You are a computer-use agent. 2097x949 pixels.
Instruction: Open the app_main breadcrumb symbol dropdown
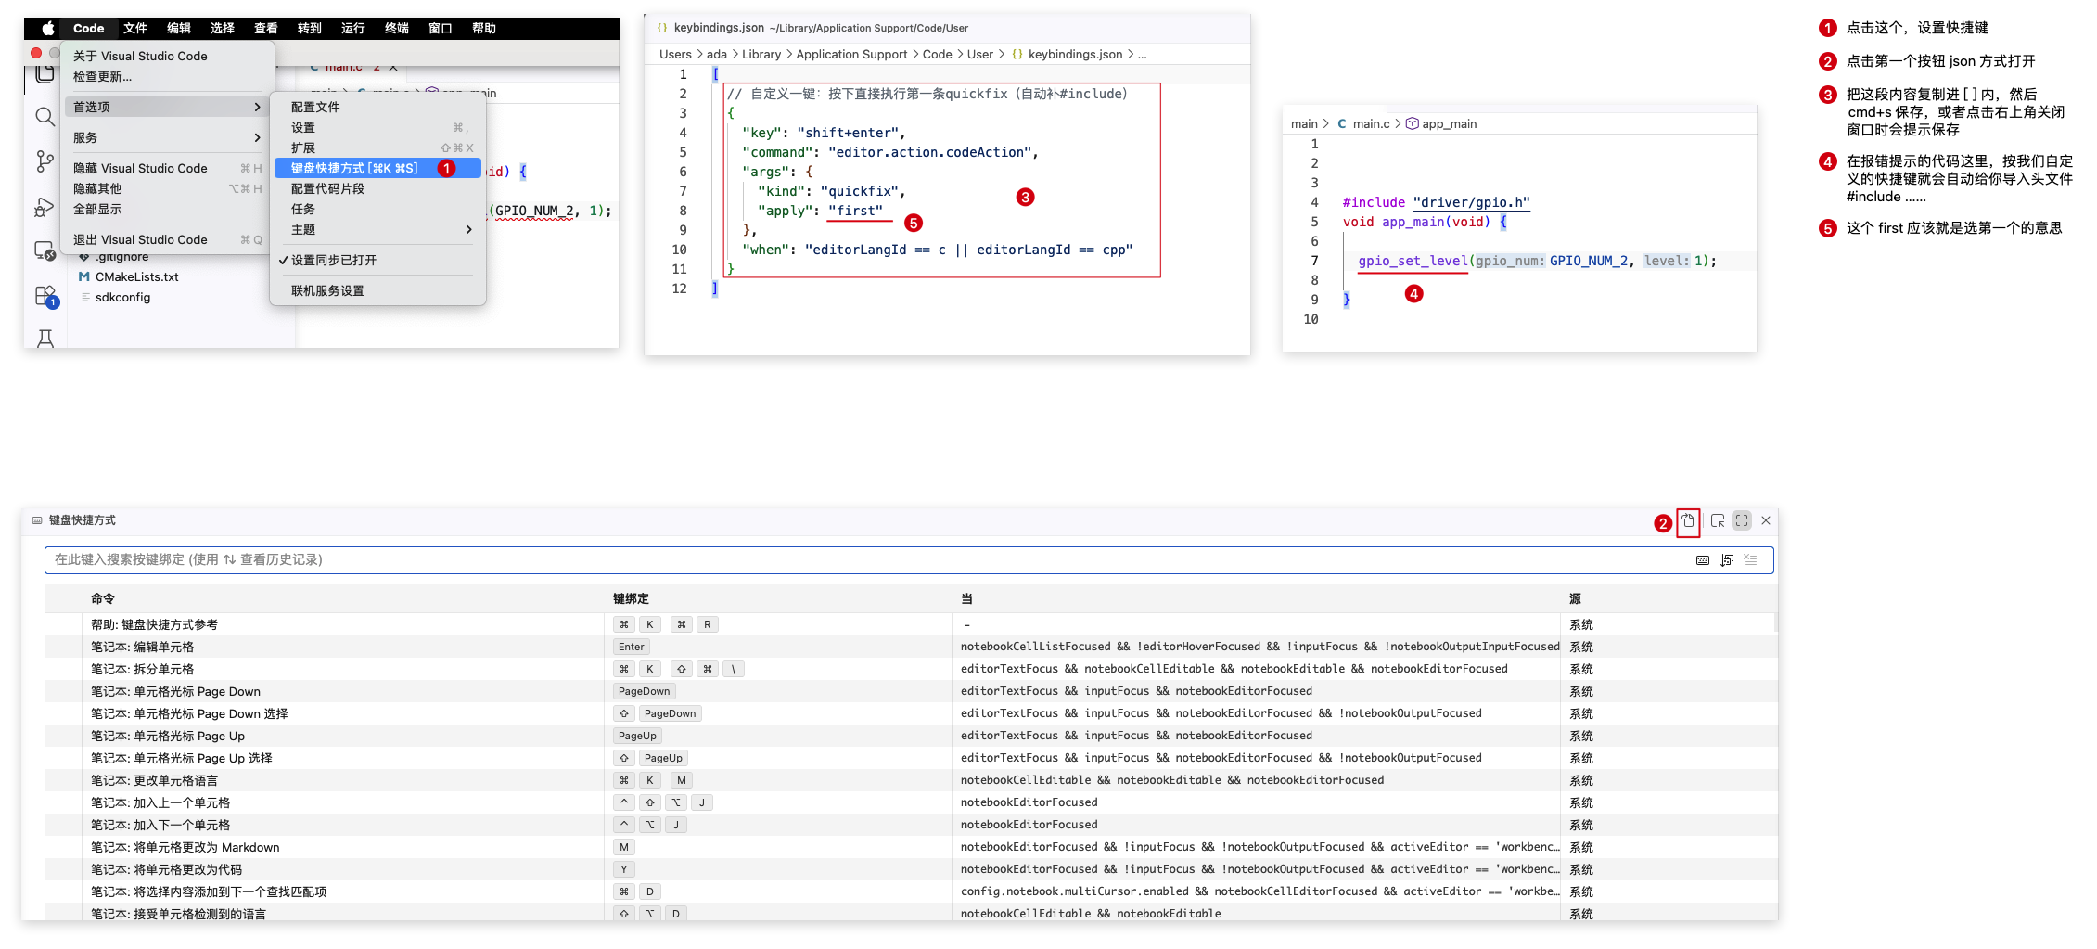[1450, 124]
